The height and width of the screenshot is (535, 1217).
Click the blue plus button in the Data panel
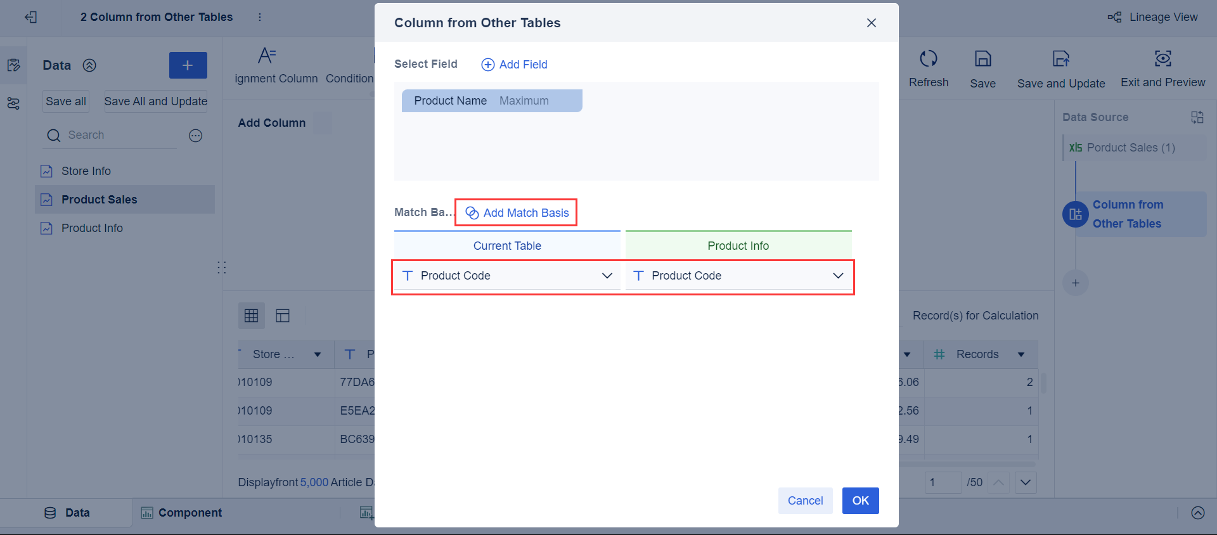click(x=188, y=65)
